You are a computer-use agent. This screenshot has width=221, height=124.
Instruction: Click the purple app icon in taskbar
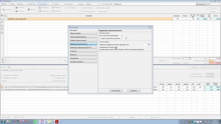point(42,122)
